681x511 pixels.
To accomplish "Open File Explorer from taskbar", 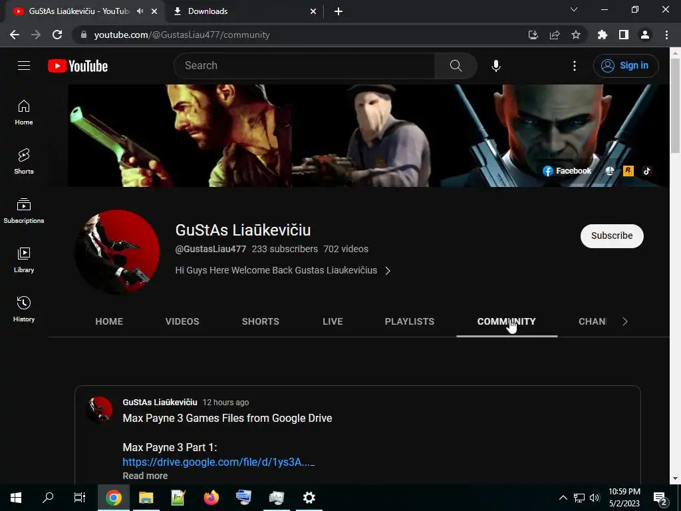I will 146,498.
